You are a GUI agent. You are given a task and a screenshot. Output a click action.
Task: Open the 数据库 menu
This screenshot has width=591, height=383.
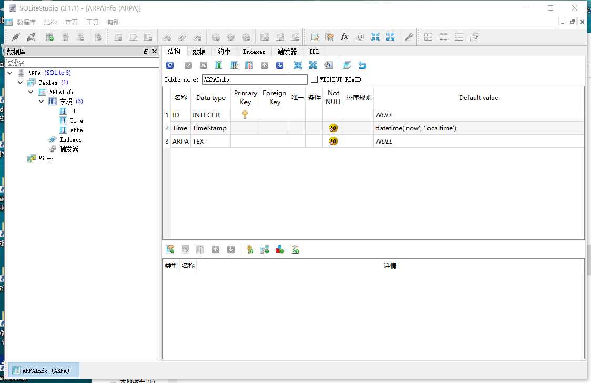[x=26, y=22]
